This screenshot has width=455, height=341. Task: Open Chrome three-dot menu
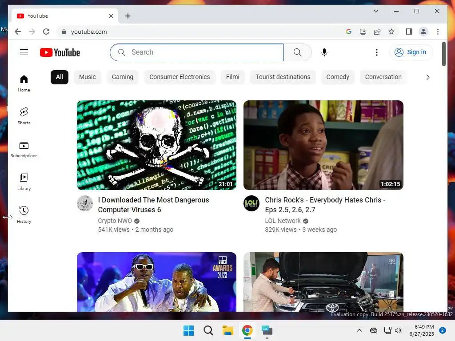pos(438,32)
